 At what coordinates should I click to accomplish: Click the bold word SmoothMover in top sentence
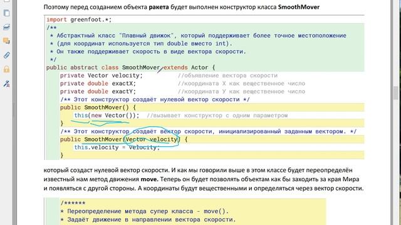coord(299,7)
